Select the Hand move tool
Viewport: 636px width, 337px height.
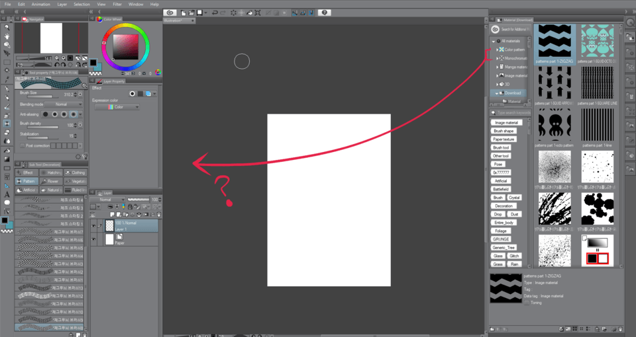point(7,36)
